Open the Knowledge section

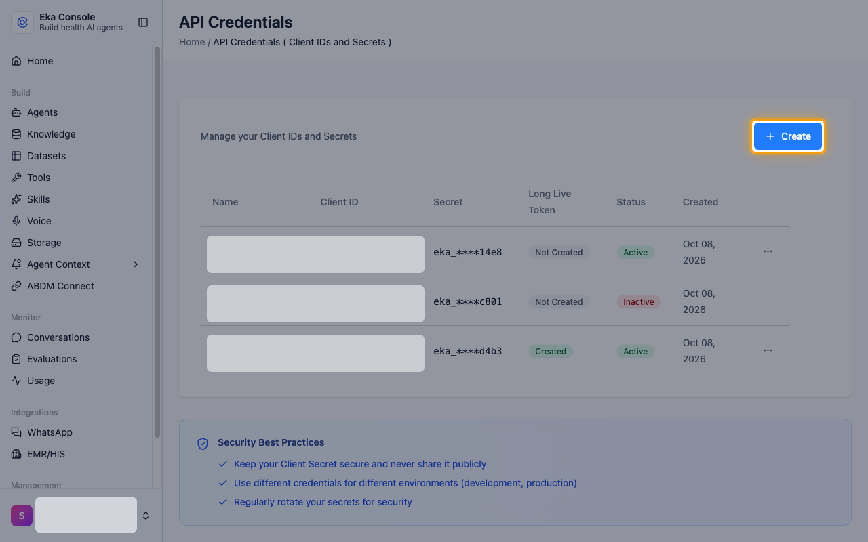(76, 134)
